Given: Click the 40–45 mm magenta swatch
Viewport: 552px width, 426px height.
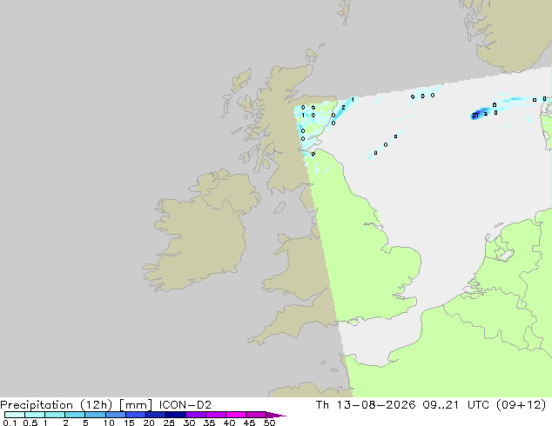Looking at the screenshot, I should pyautogui.click(x=236, y=415).
